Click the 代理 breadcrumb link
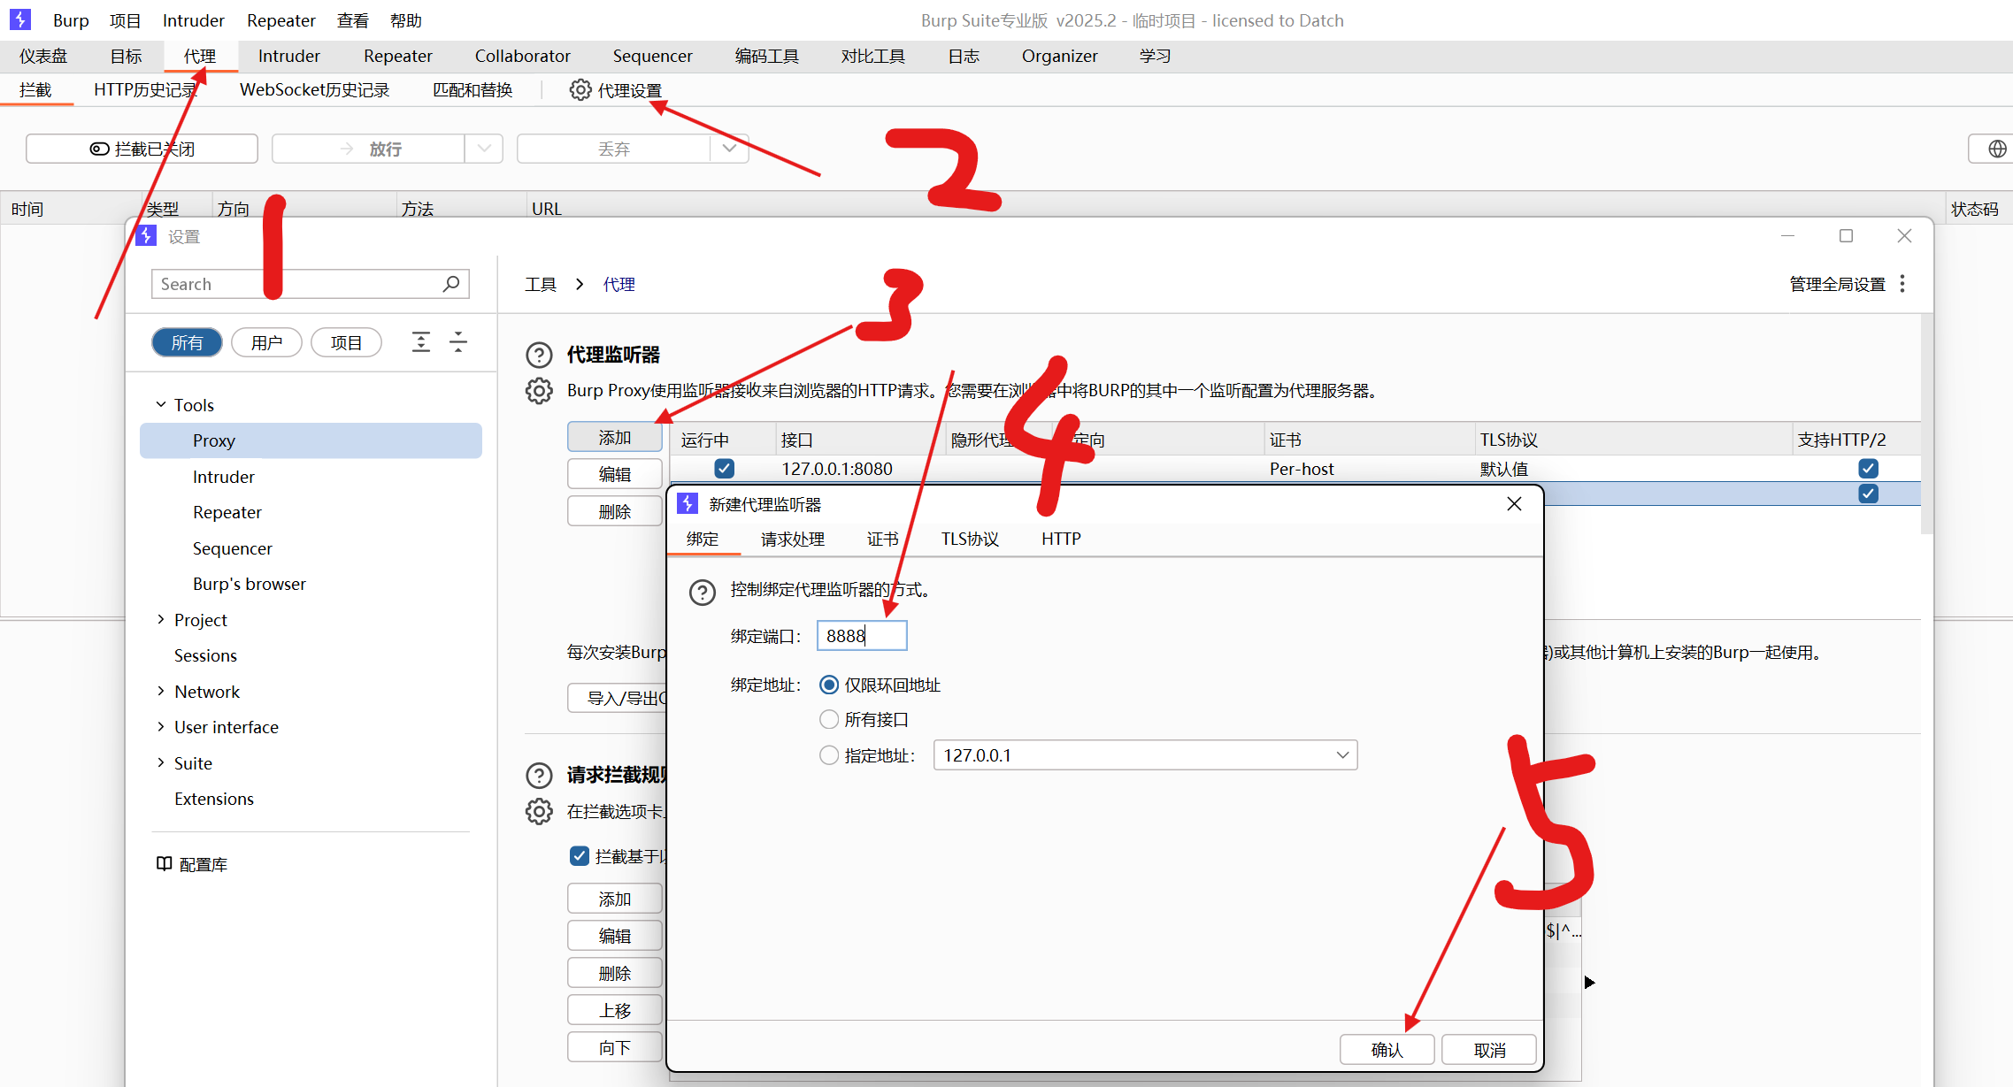This screenshot has width=2013, height=1087. pyautogui.click(x=618, y=284)
